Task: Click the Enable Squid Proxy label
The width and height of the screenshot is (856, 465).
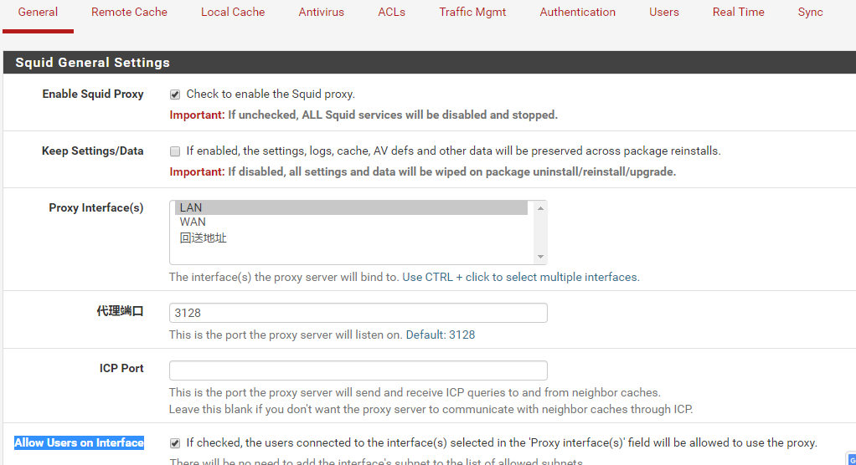Action: (93, 94)
